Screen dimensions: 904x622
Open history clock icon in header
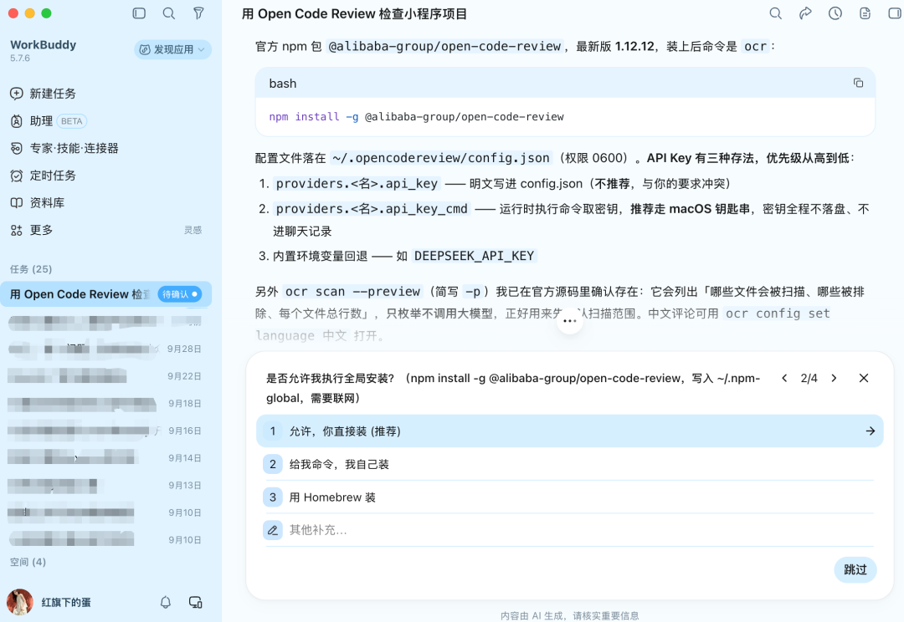(x=835, y=13)
